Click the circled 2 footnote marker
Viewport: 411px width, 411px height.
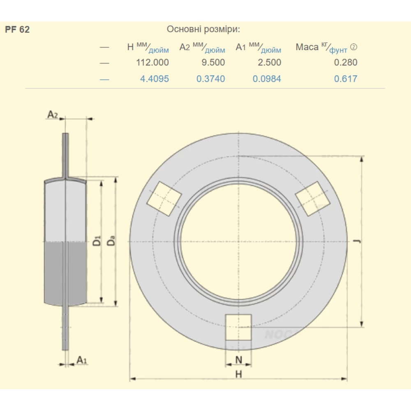(x=353, y=47)
